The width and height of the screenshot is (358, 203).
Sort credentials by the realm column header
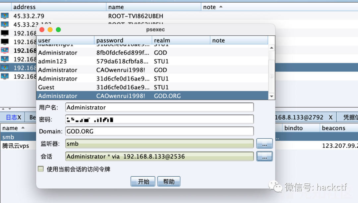[181, 40]
